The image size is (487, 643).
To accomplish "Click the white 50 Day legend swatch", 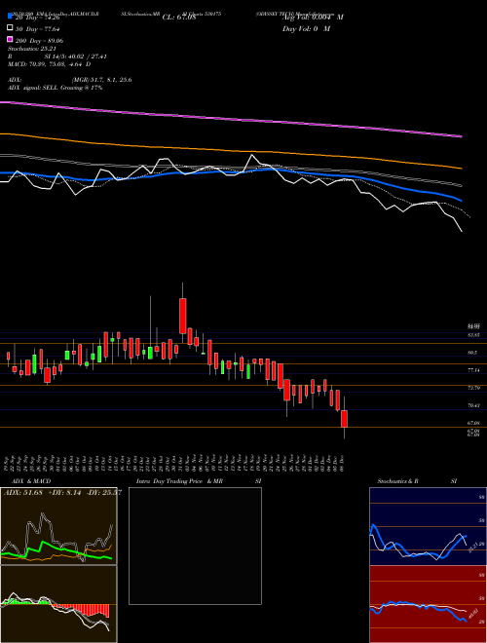I will click(11, 28).
